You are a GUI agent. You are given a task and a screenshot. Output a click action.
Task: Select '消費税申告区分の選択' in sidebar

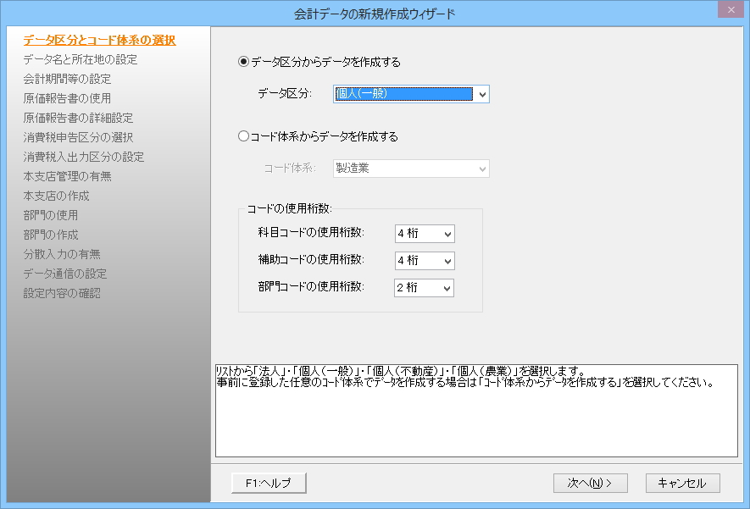coord(78,137)
